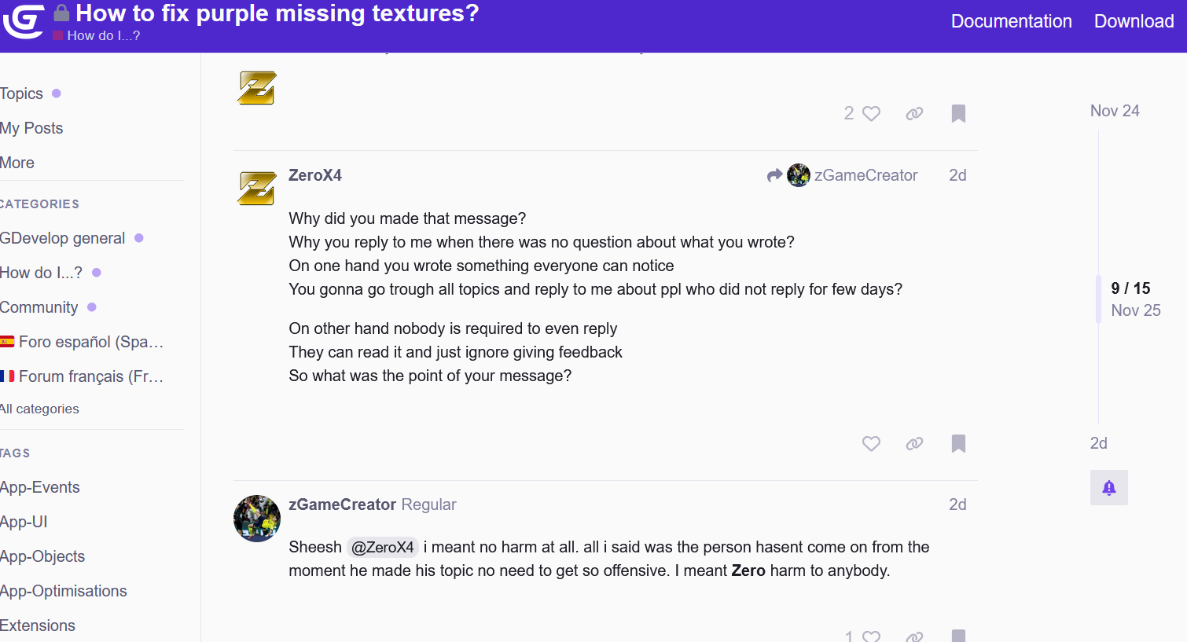Open zGameCreator's avatar profile picture

[x=257, y=519]
